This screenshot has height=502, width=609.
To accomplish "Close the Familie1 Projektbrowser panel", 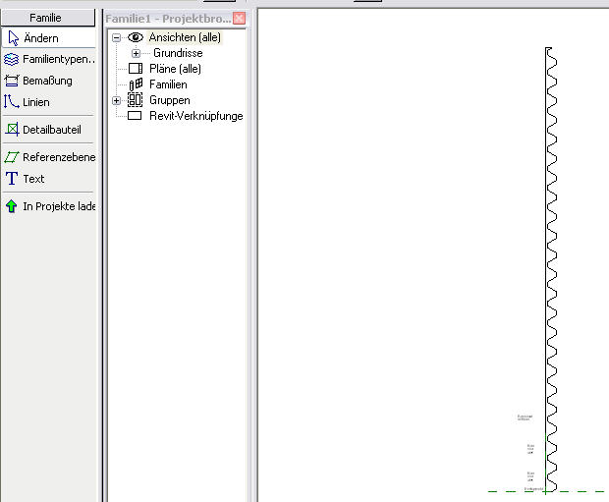I will click(239, 19).
